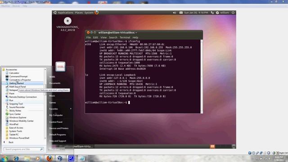Open terminal Help menu
This screenshot has width=288, height=162.
pos(135,37)
